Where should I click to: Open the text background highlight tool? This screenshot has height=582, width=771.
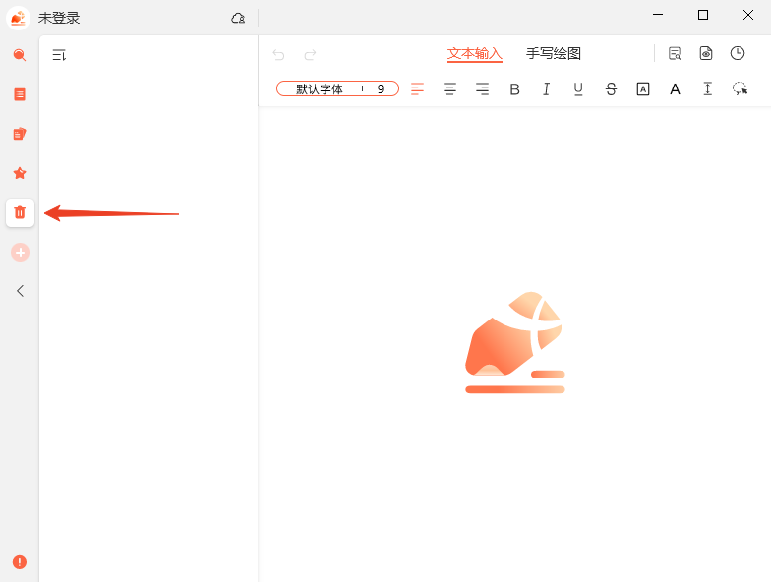pos(643,88)
